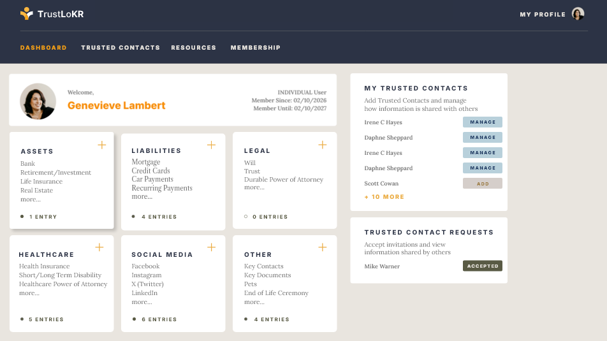The height and width of the screenshot is (341, 607).
Task: Click the TrustLoKR logo icon
Action: pos(26,13)
